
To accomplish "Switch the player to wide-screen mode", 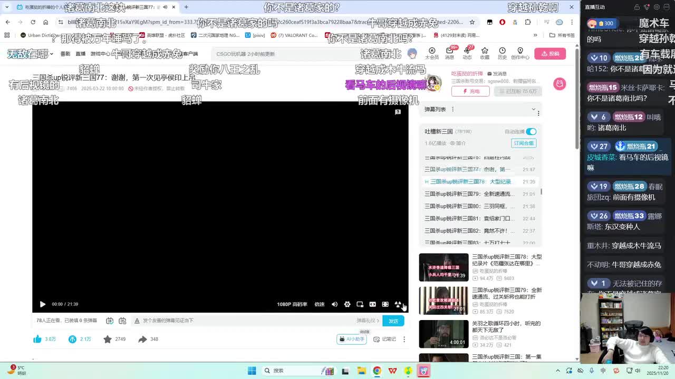I will 372,304.
